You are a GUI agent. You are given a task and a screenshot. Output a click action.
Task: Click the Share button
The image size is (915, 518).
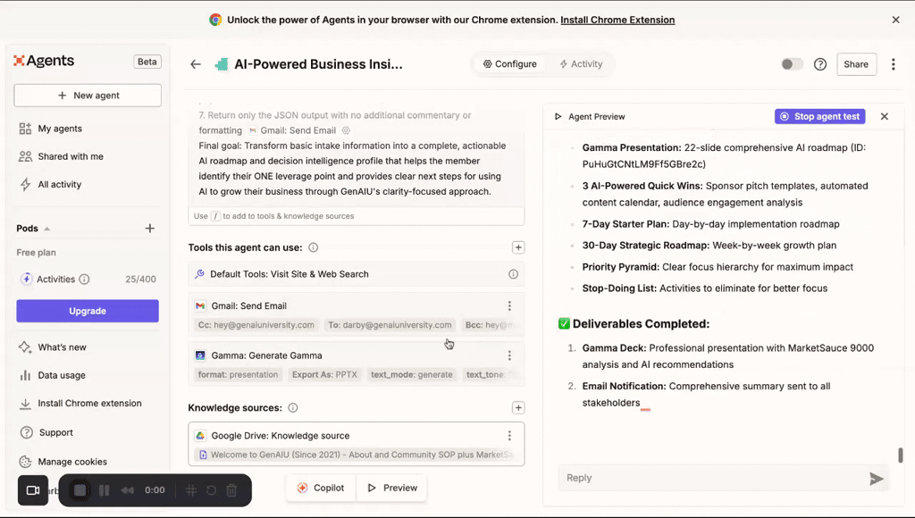point(856,64)
